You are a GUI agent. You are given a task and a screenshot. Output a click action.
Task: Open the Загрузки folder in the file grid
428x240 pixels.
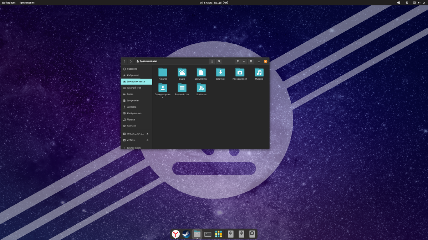pos(220,74)
